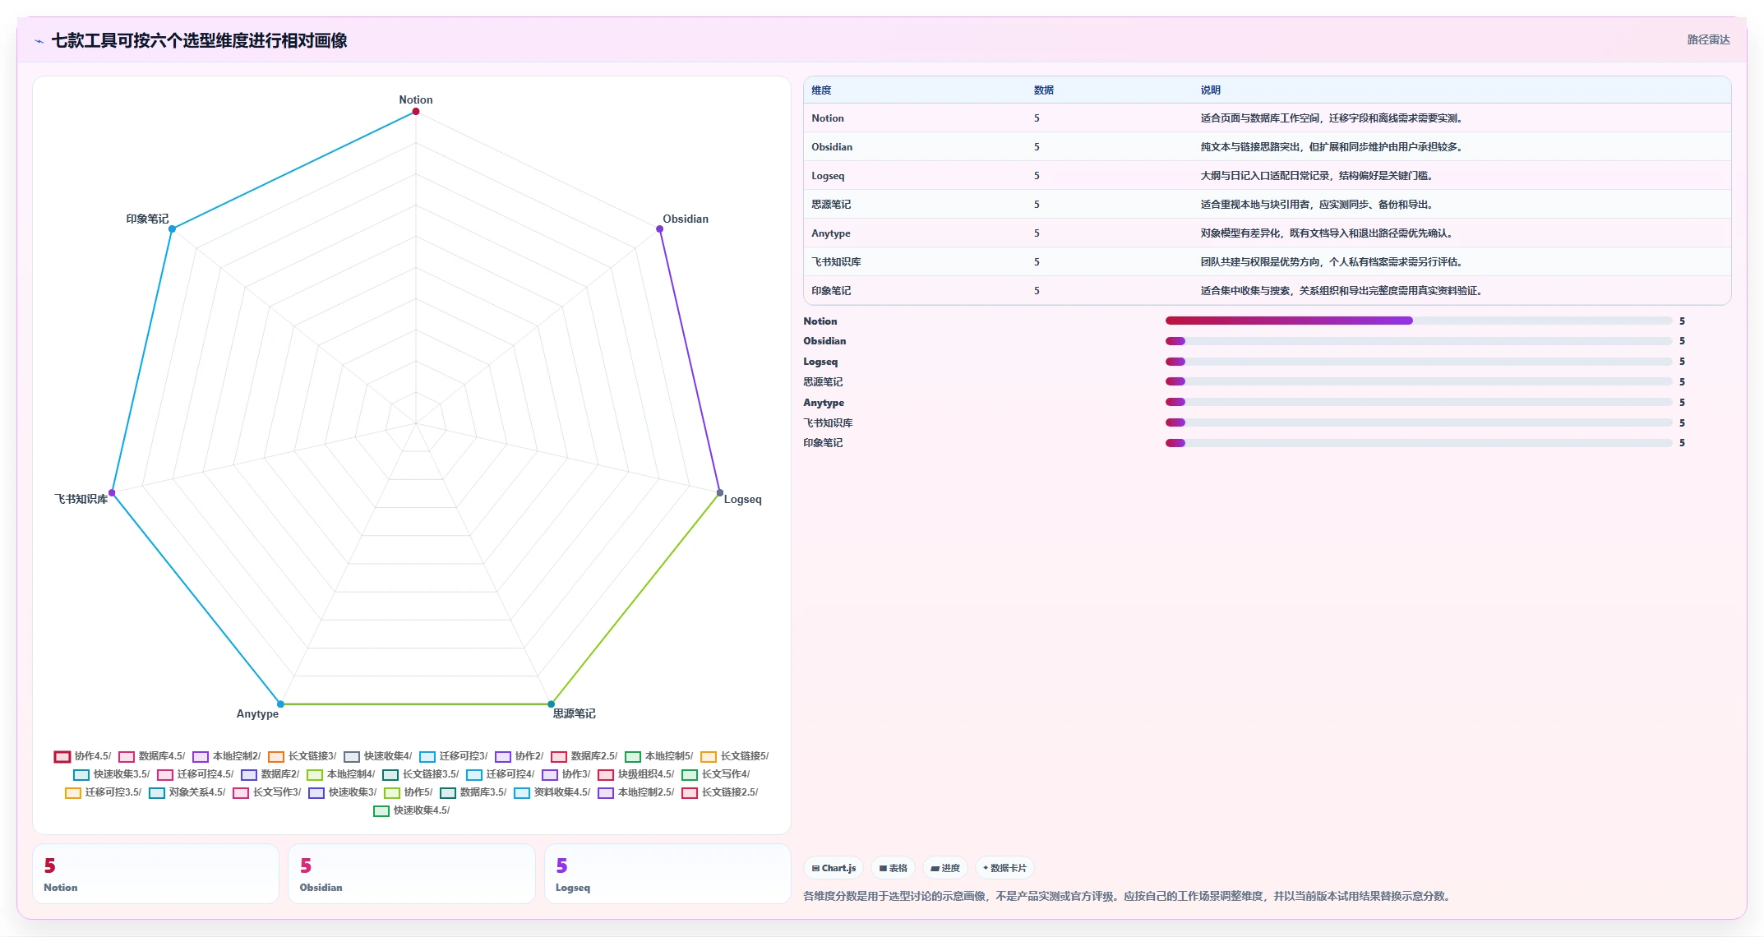Select the Obsidian row in table
Image resolution: width=1764 pixels, height=937 pixels.
pyautogui.click(x=1268, y=147)
